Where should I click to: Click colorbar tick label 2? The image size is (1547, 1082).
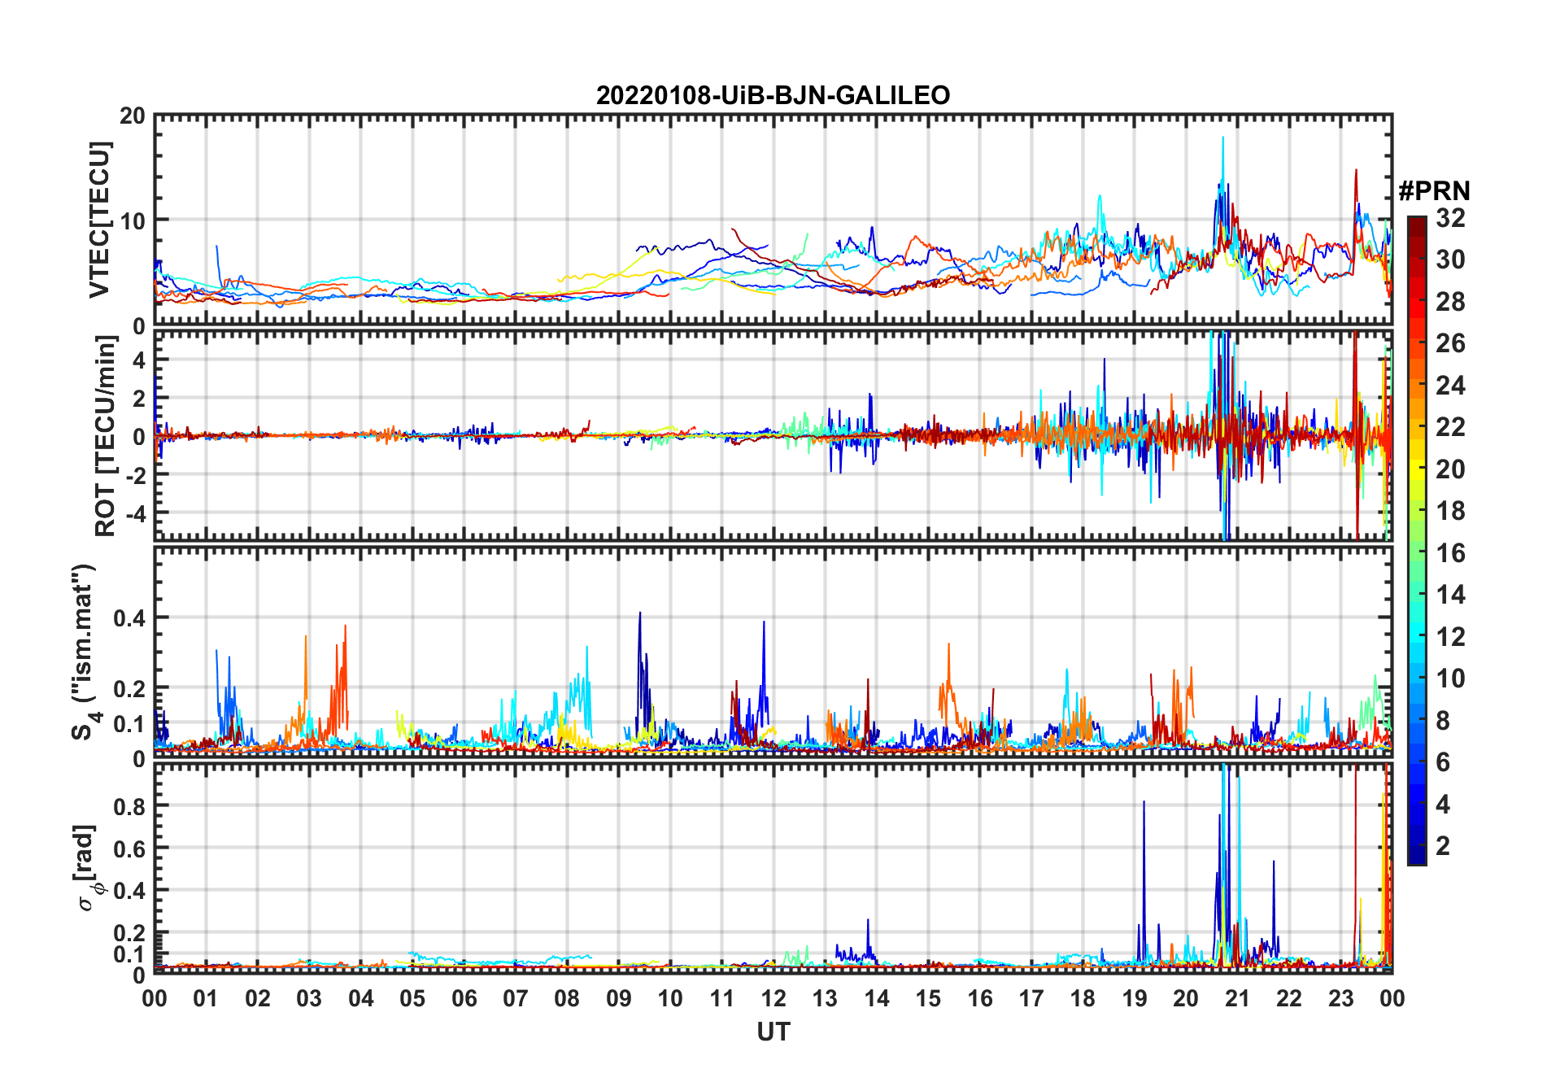(1443, 846)
